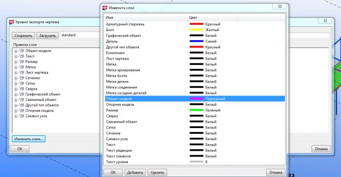Viewport: 341px width, 177px height.
Task: Expand the Сварка tree node
Action: coord(16,89)
